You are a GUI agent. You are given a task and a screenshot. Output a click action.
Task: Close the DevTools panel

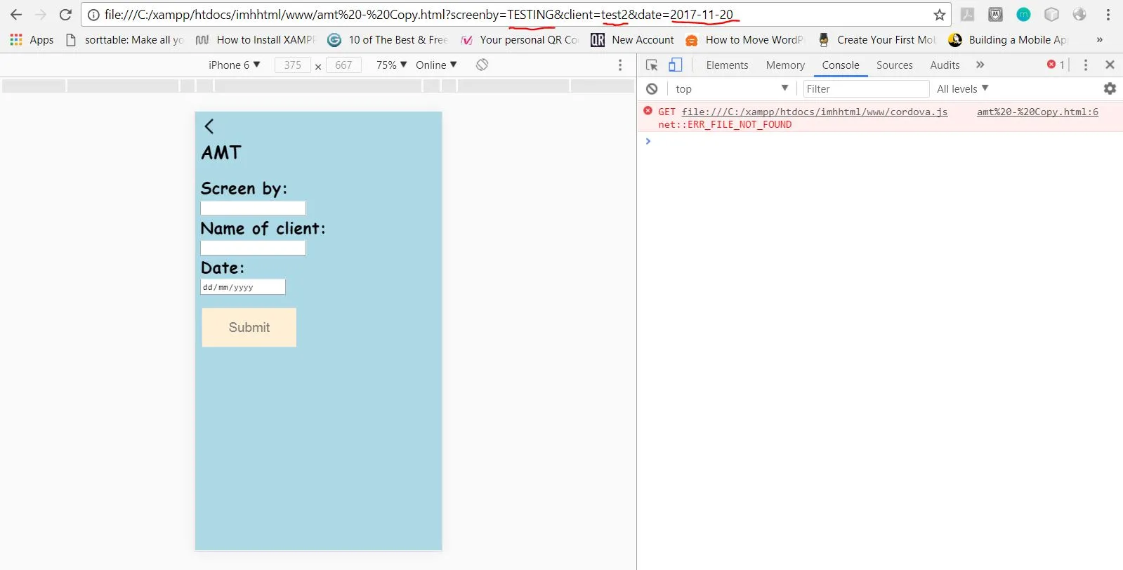1110,65
